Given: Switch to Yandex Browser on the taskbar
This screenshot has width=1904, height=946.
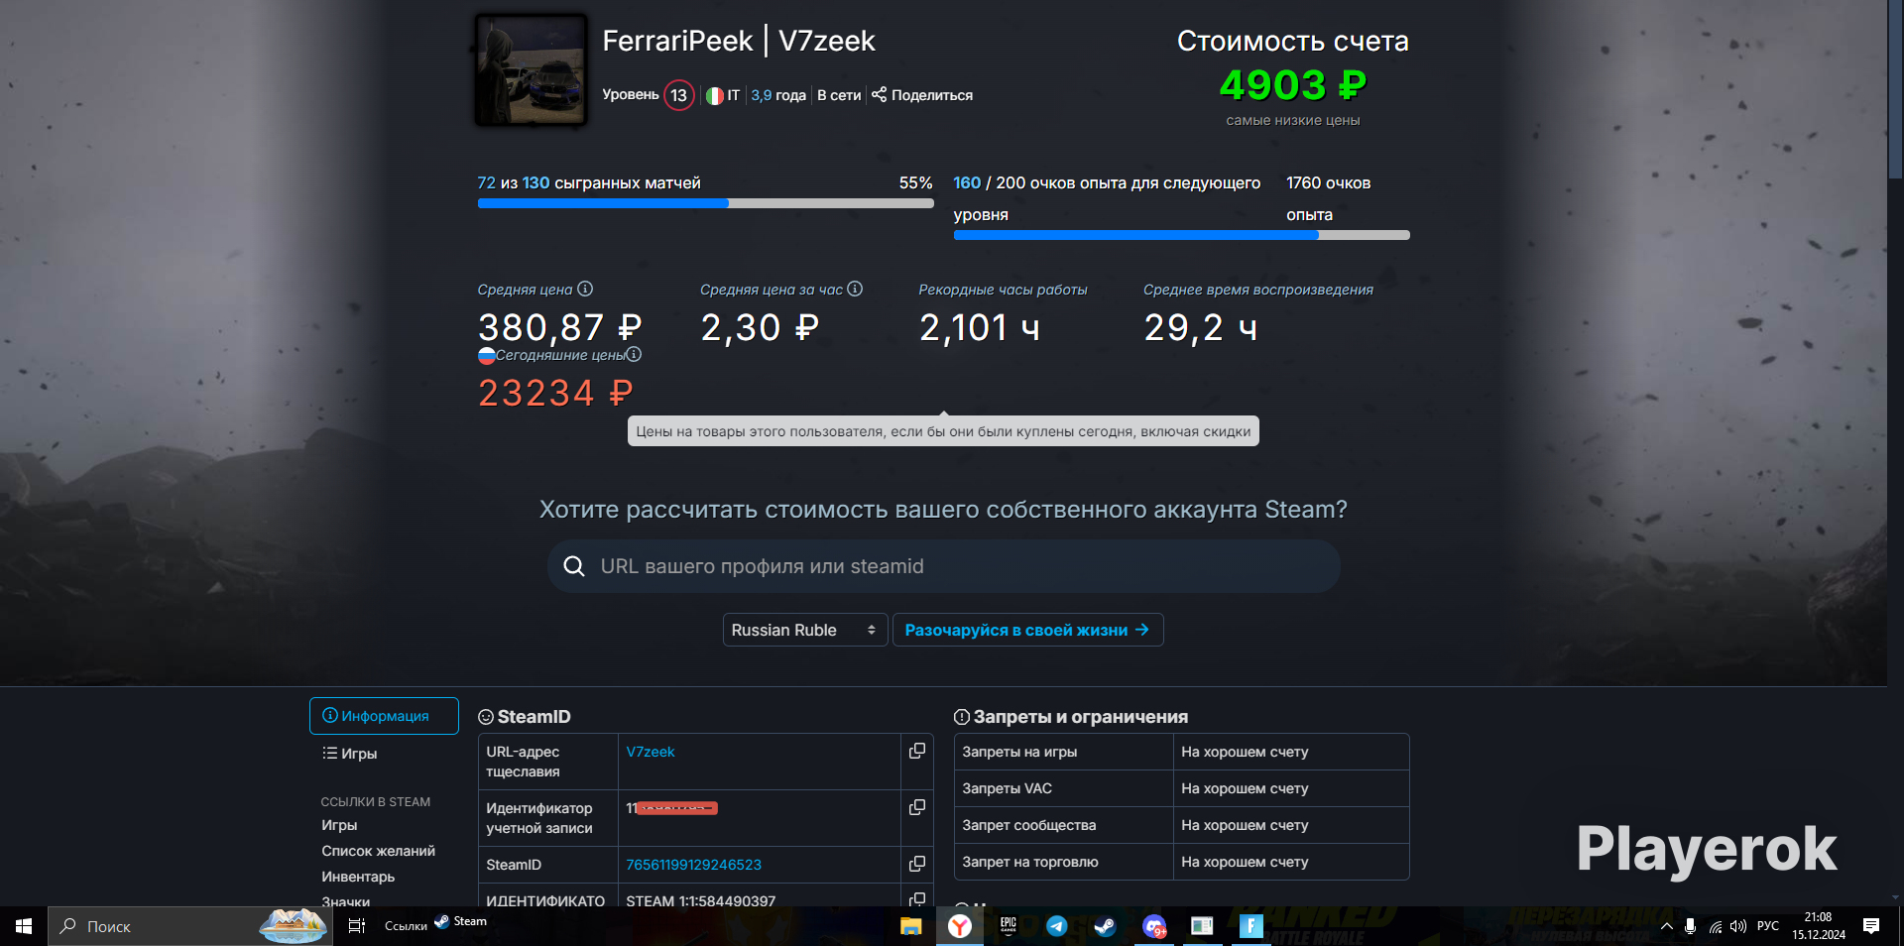Looking at the screenshot, I should click(959, 926).
